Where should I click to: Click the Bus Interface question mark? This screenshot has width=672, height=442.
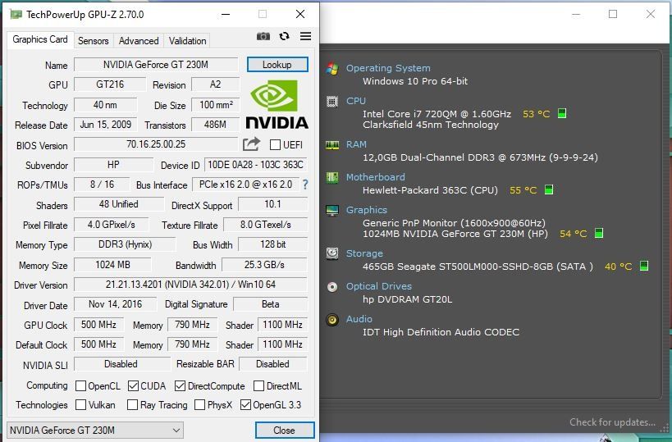coord(305,185)
